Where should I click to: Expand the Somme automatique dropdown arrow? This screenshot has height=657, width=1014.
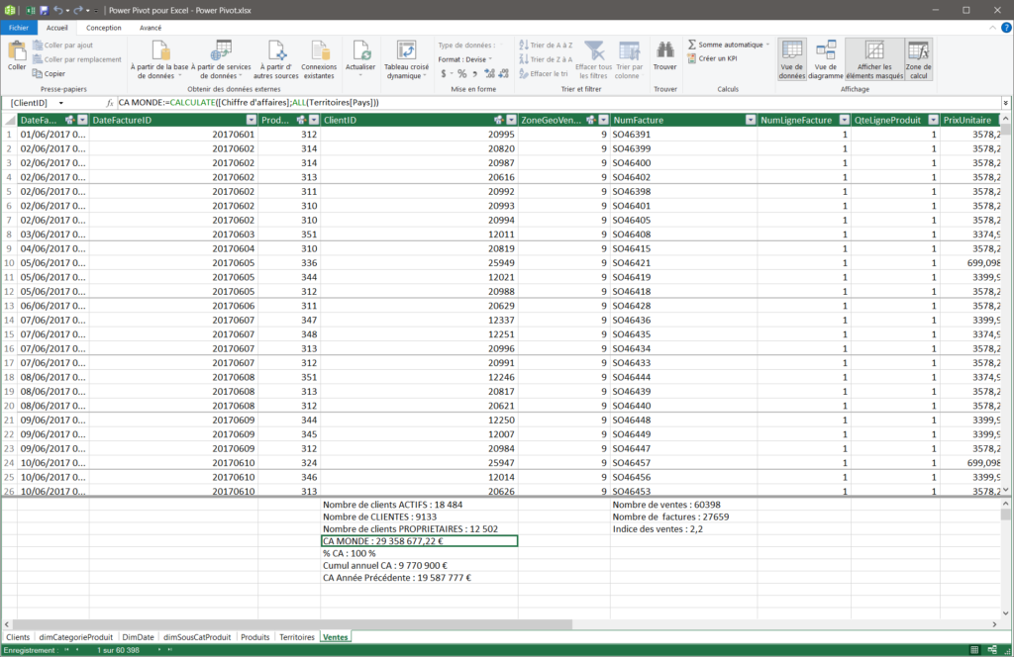767,45
